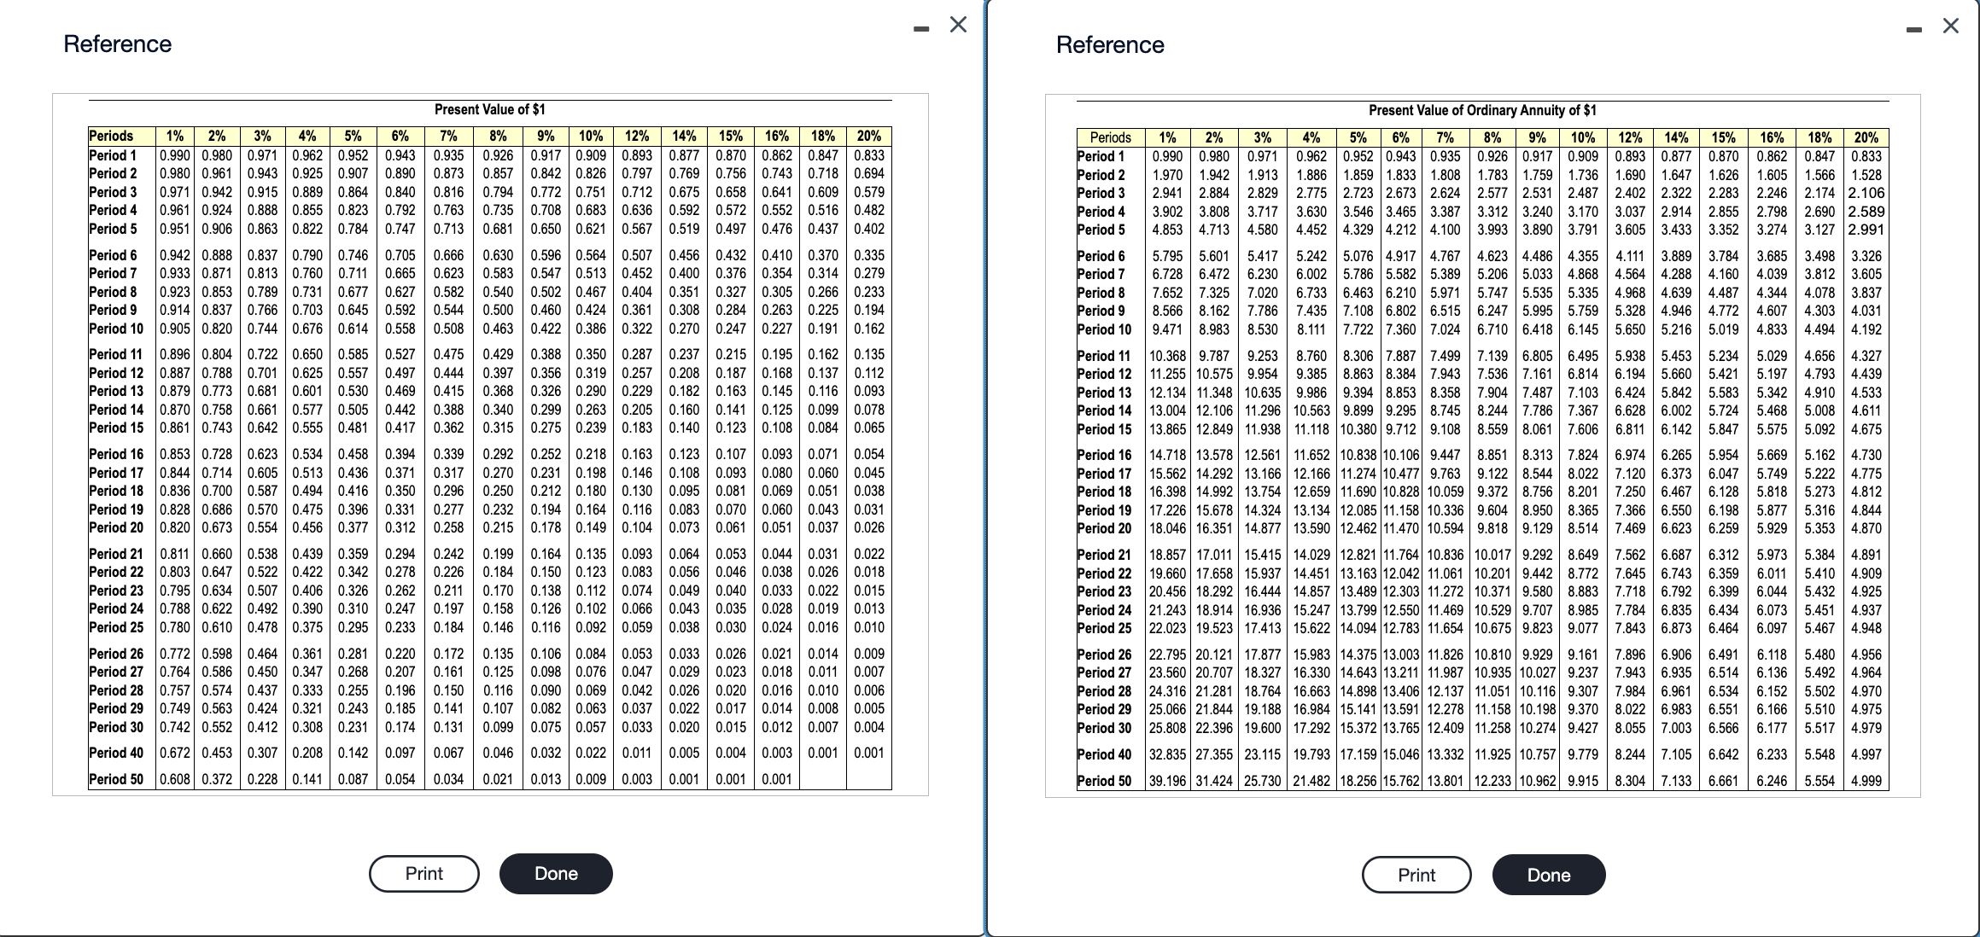Click the Period 40 row label in annuity table
This screenshot has height=937, width=1980.
(1104, 753)
